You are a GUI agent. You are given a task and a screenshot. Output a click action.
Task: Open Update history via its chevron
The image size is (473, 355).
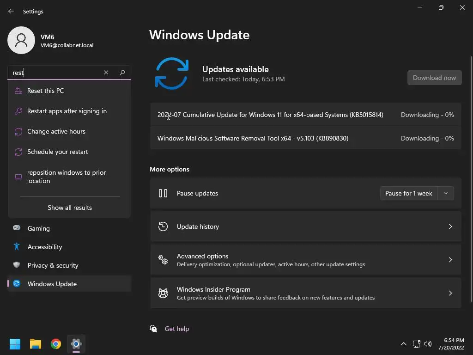click(x=450, y=226)
